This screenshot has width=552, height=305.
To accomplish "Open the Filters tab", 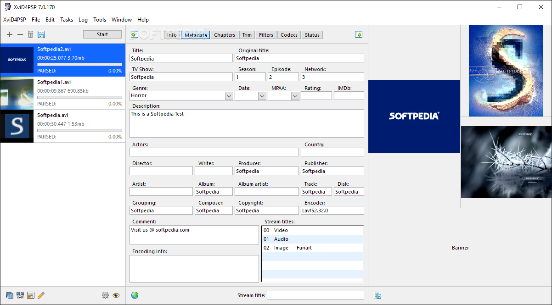I will tap(266, 35).
